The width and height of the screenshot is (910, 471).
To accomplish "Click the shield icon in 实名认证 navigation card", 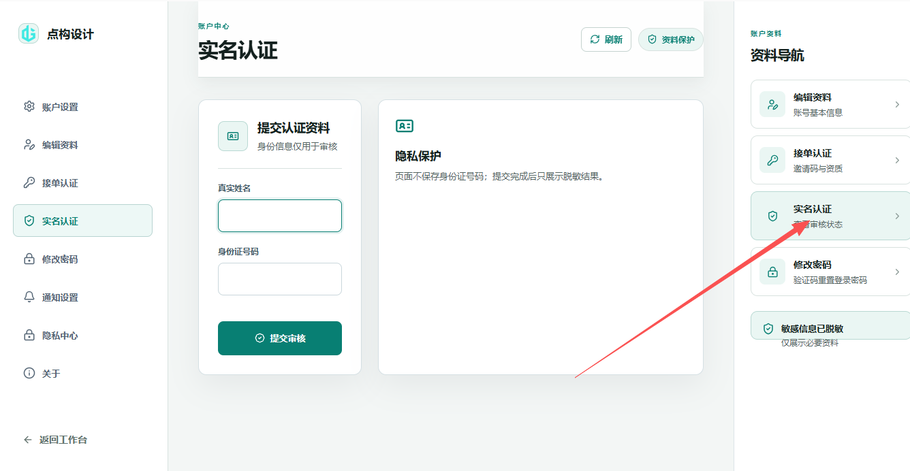I will coord(772,216).
